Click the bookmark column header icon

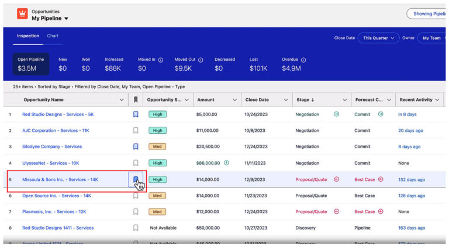136,100
